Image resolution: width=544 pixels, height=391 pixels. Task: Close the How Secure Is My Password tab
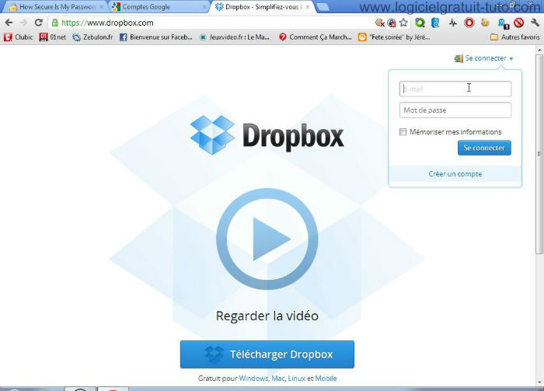(x=101, y=7)
